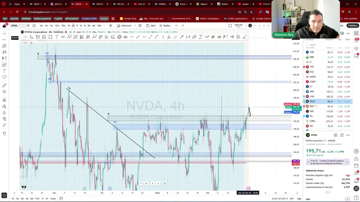This screenshot has height=202, width=360.
Task: Open the Indicatori dropdown arrow
Action: [x=135, y=26]
